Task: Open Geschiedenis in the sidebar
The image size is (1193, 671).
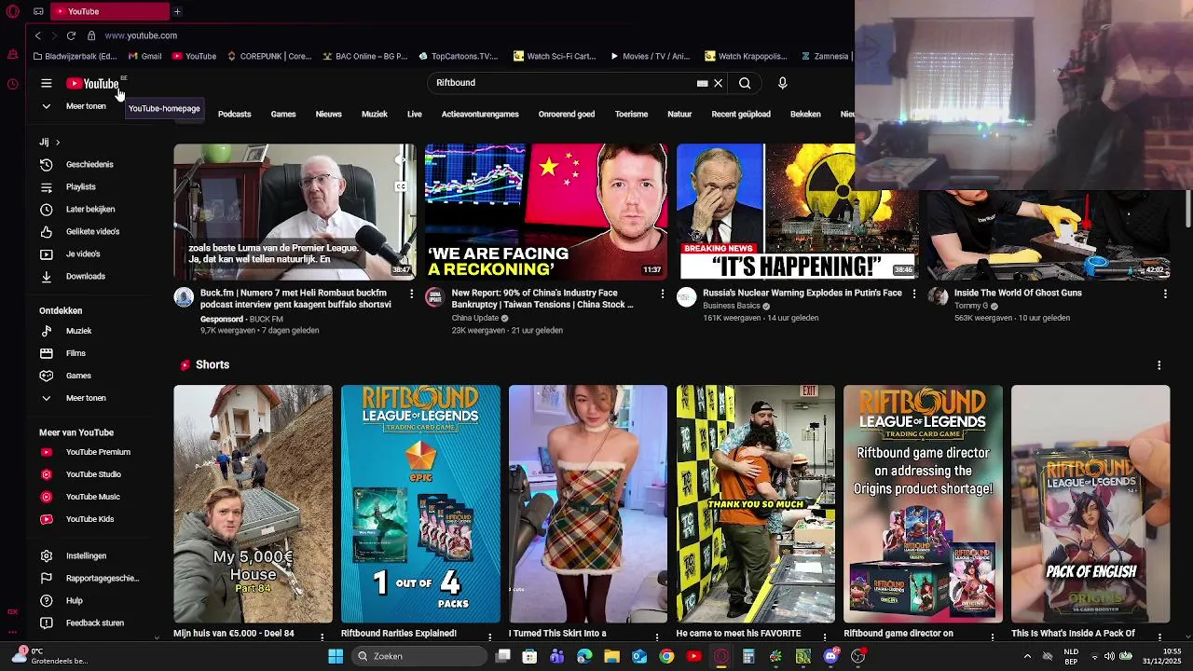Action: 89,165
